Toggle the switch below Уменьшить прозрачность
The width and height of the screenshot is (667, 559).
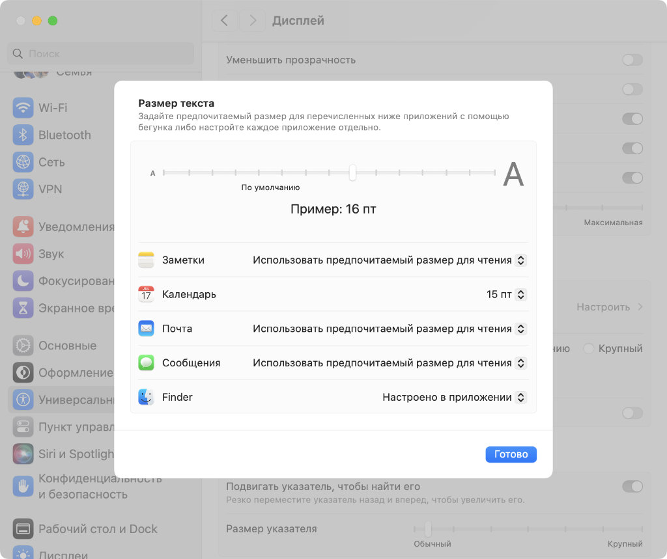click(x=632, y=89)
